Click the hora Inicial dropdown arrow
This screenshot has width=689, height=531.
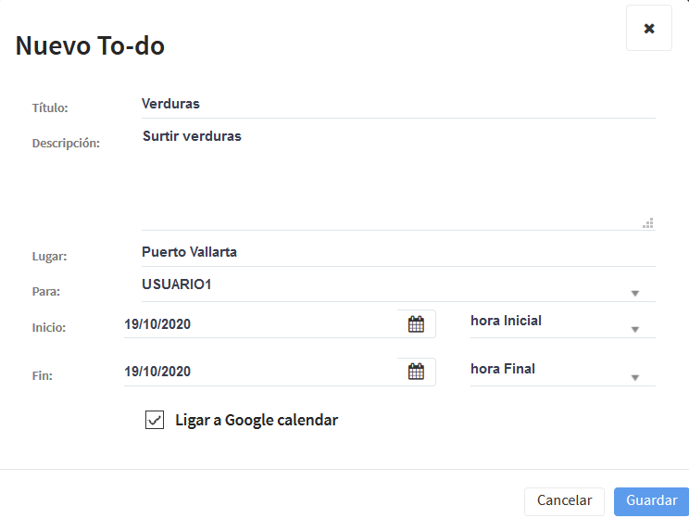[x=635, y=329]
